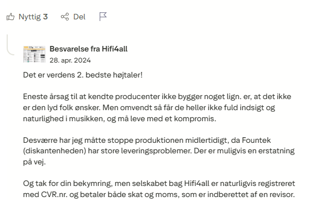
Task: Mark the review as Nyttig
Action: click(x=27, y=17)
